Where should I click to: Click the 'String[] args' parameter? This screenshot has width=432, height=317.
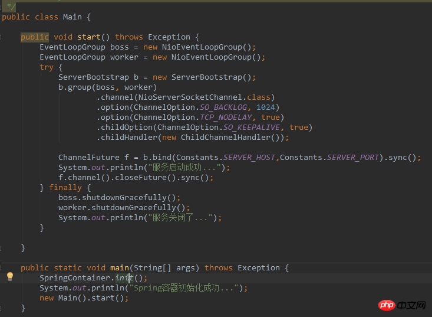pos(166,268)
